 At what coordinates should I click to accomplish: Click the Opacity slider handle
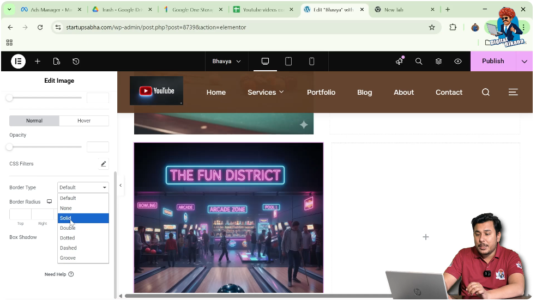click(x=9, y=147)
